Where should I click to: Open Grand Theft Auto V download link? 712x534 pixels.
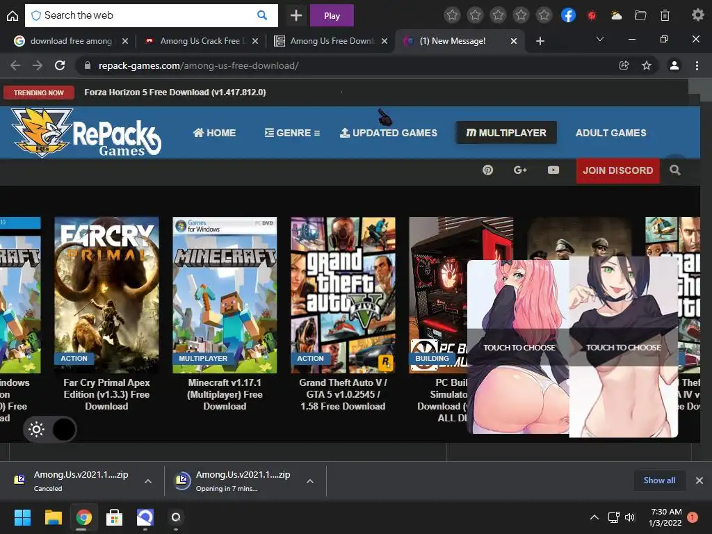(343, 394)
